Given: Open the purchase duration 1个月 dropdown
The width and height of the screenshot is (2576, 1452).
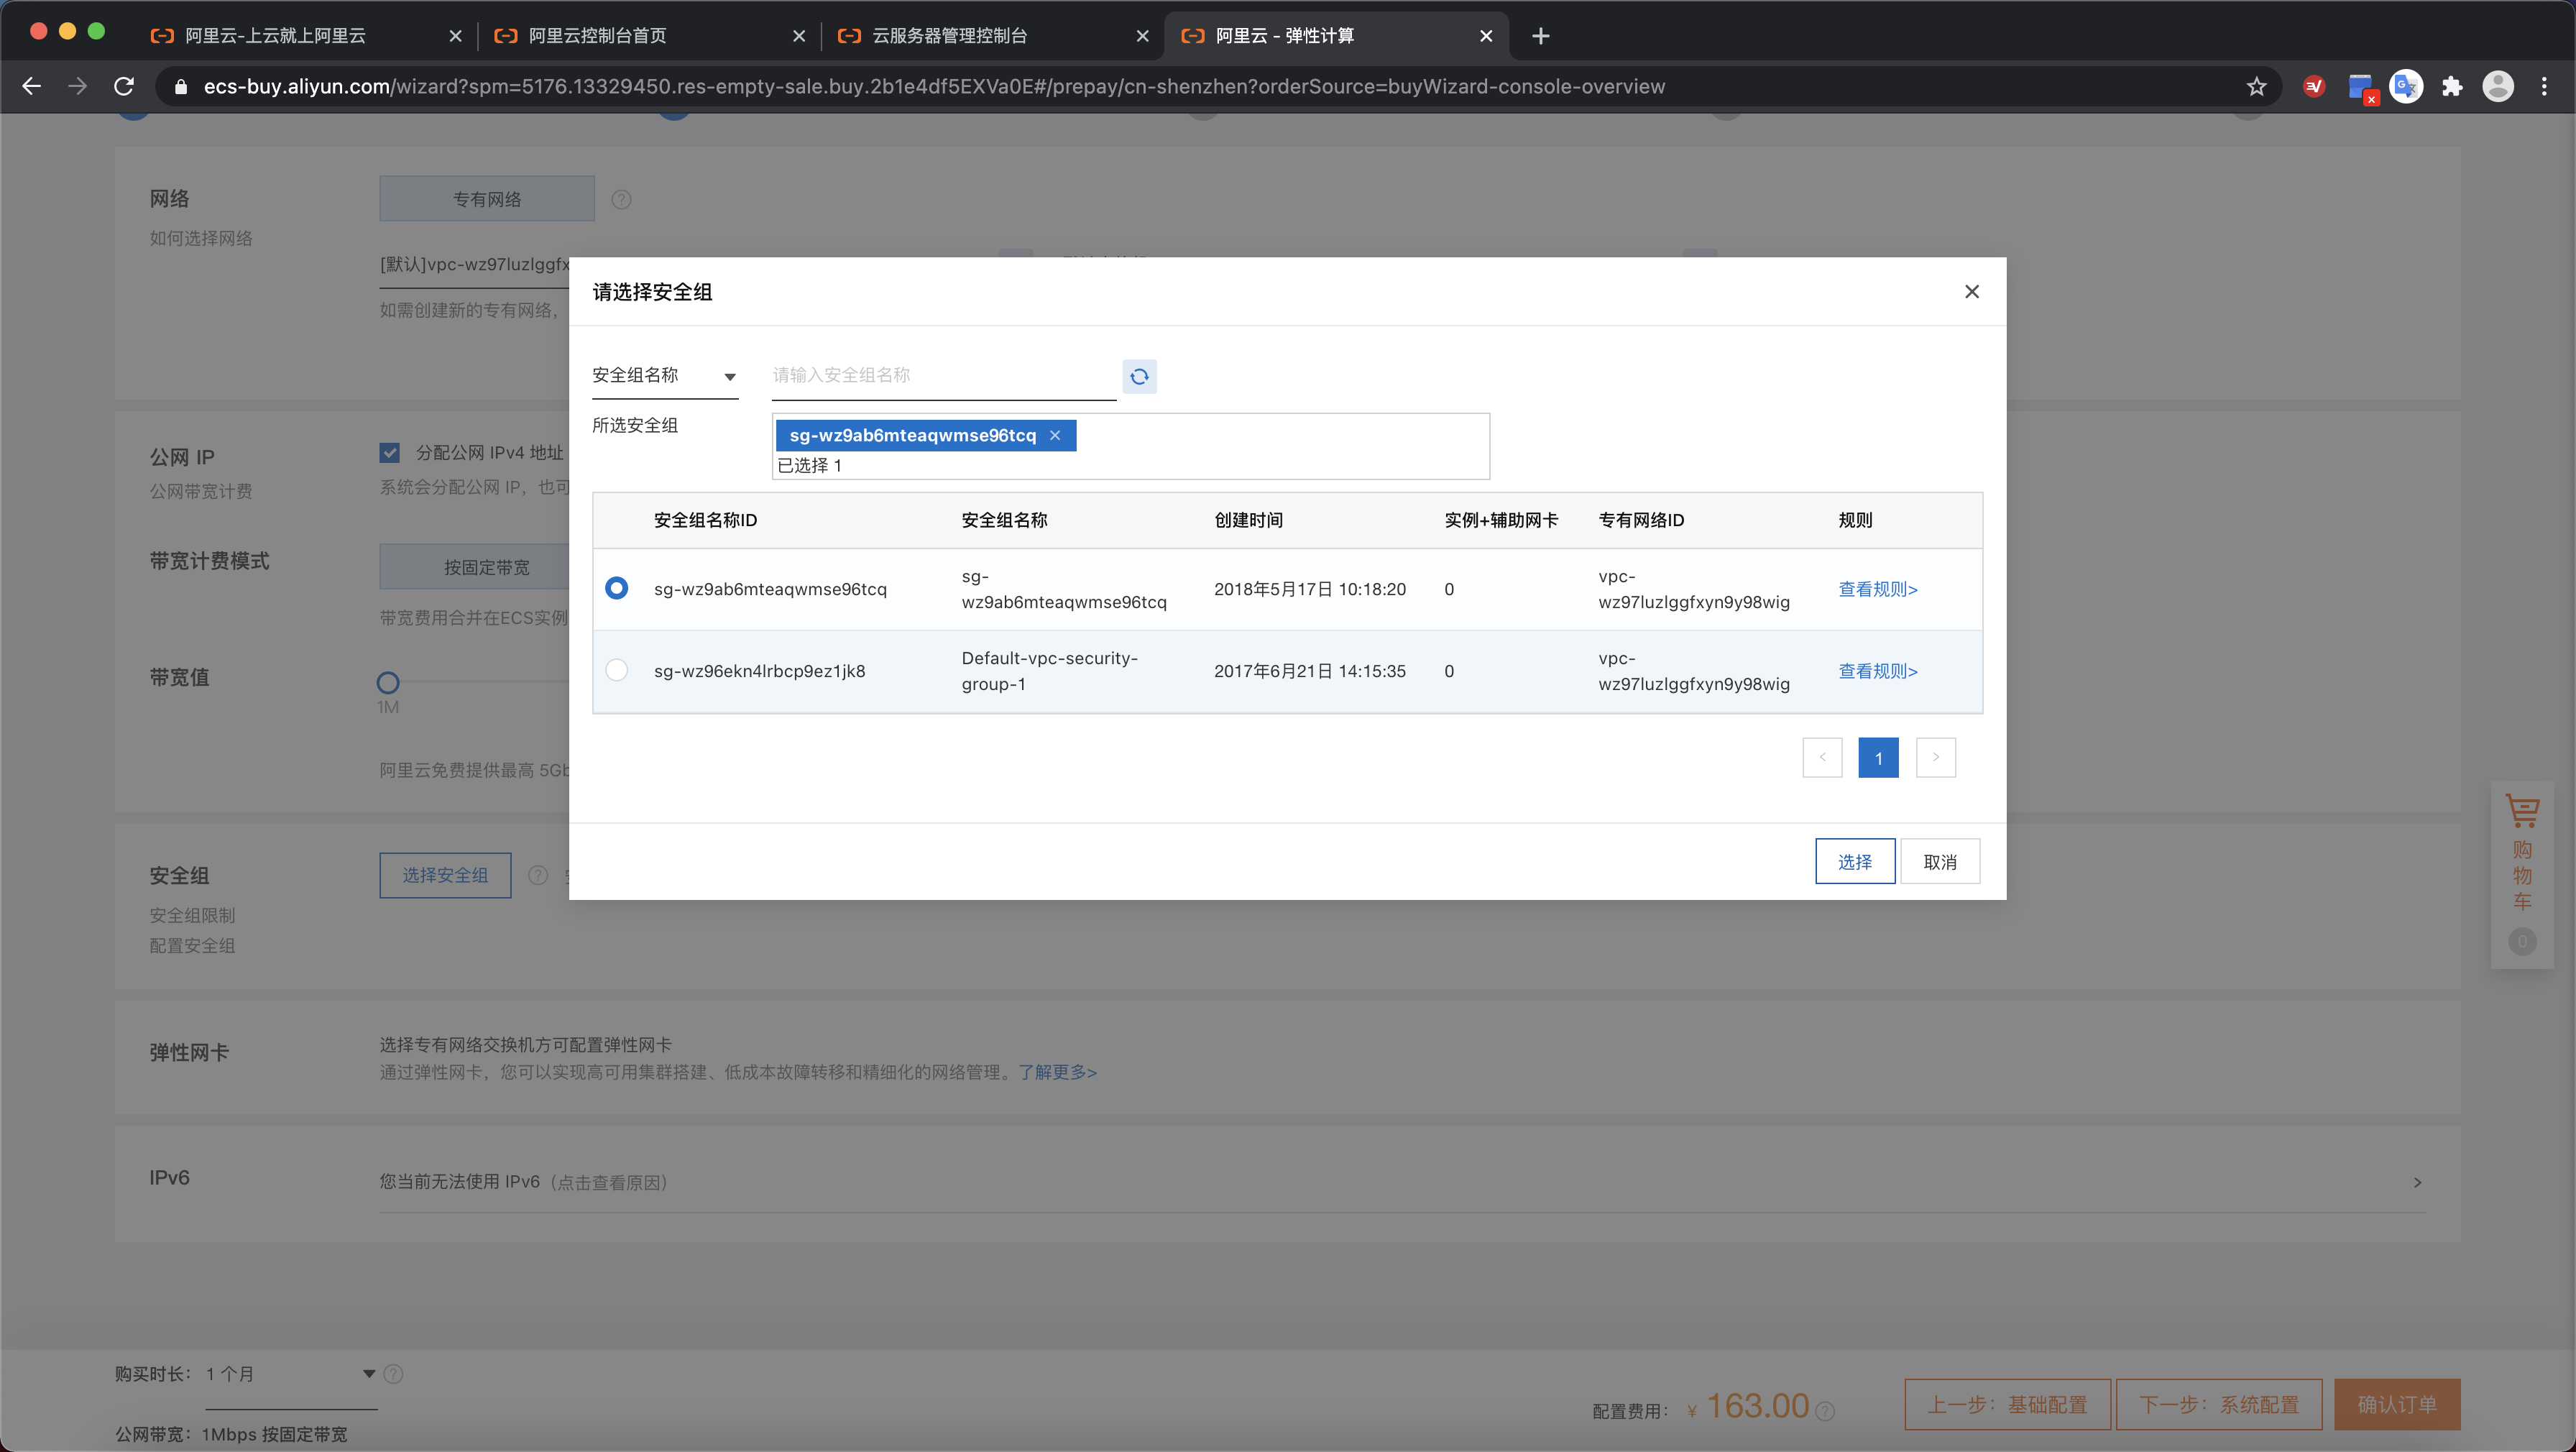Looking at the screenshot, I should [x=290, y=1374].
